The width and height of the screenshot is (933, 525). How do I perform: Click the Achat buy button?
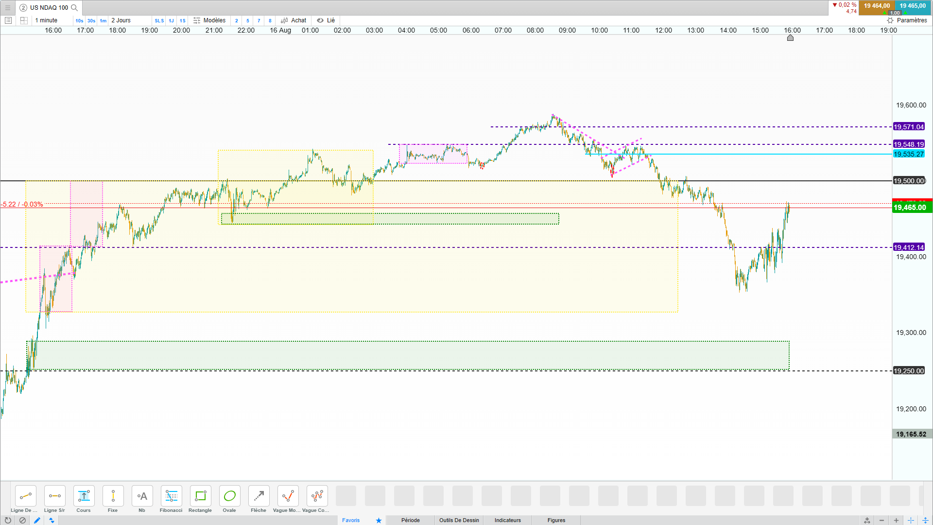[294, 20]
